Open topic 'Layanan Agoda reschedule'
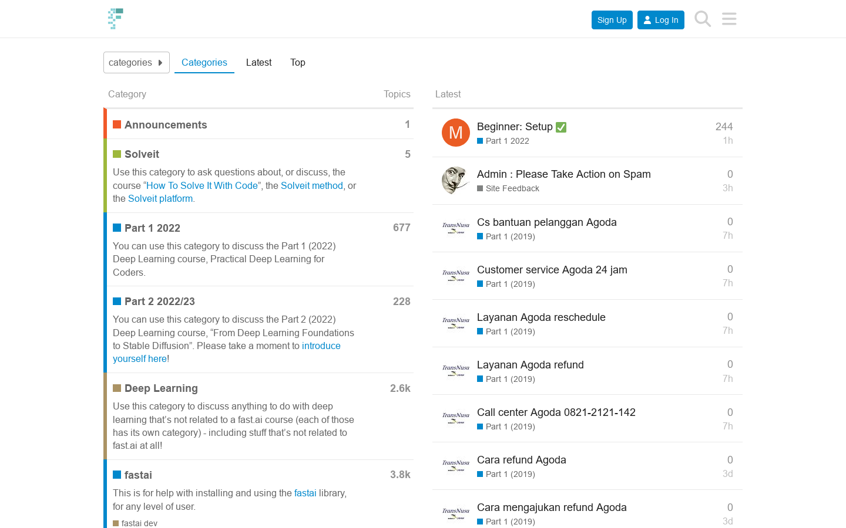Viewport: 846px width, 528px height. click(541, 317)
